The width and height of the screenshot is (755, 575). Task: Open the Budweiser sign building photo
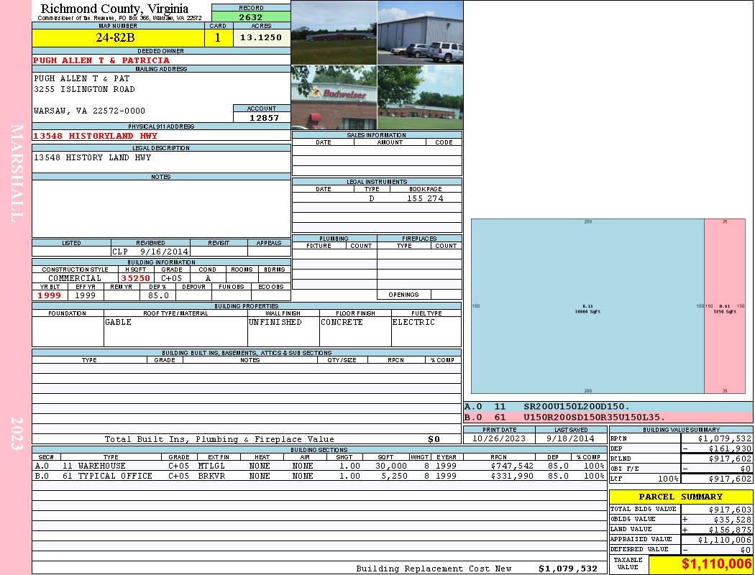[334, 97]
